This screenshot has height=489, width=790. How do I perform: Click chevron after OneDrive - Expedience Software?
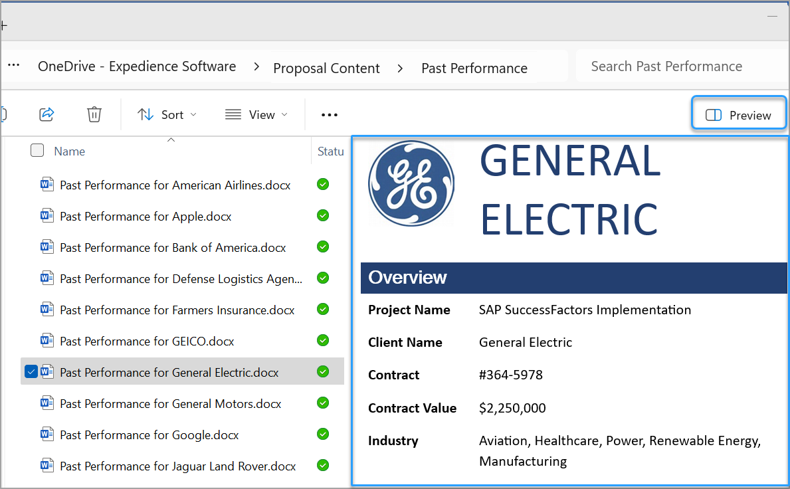click(256, 67)
